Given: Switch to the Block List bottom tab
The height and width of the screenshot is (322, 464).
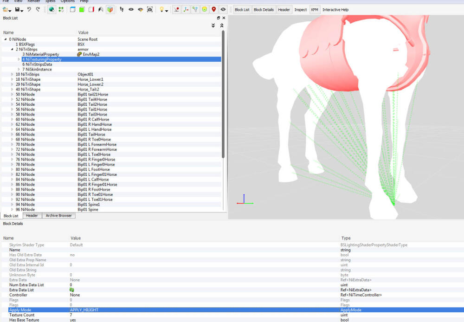Looking at the screenshot, I should tap(11, 216).
